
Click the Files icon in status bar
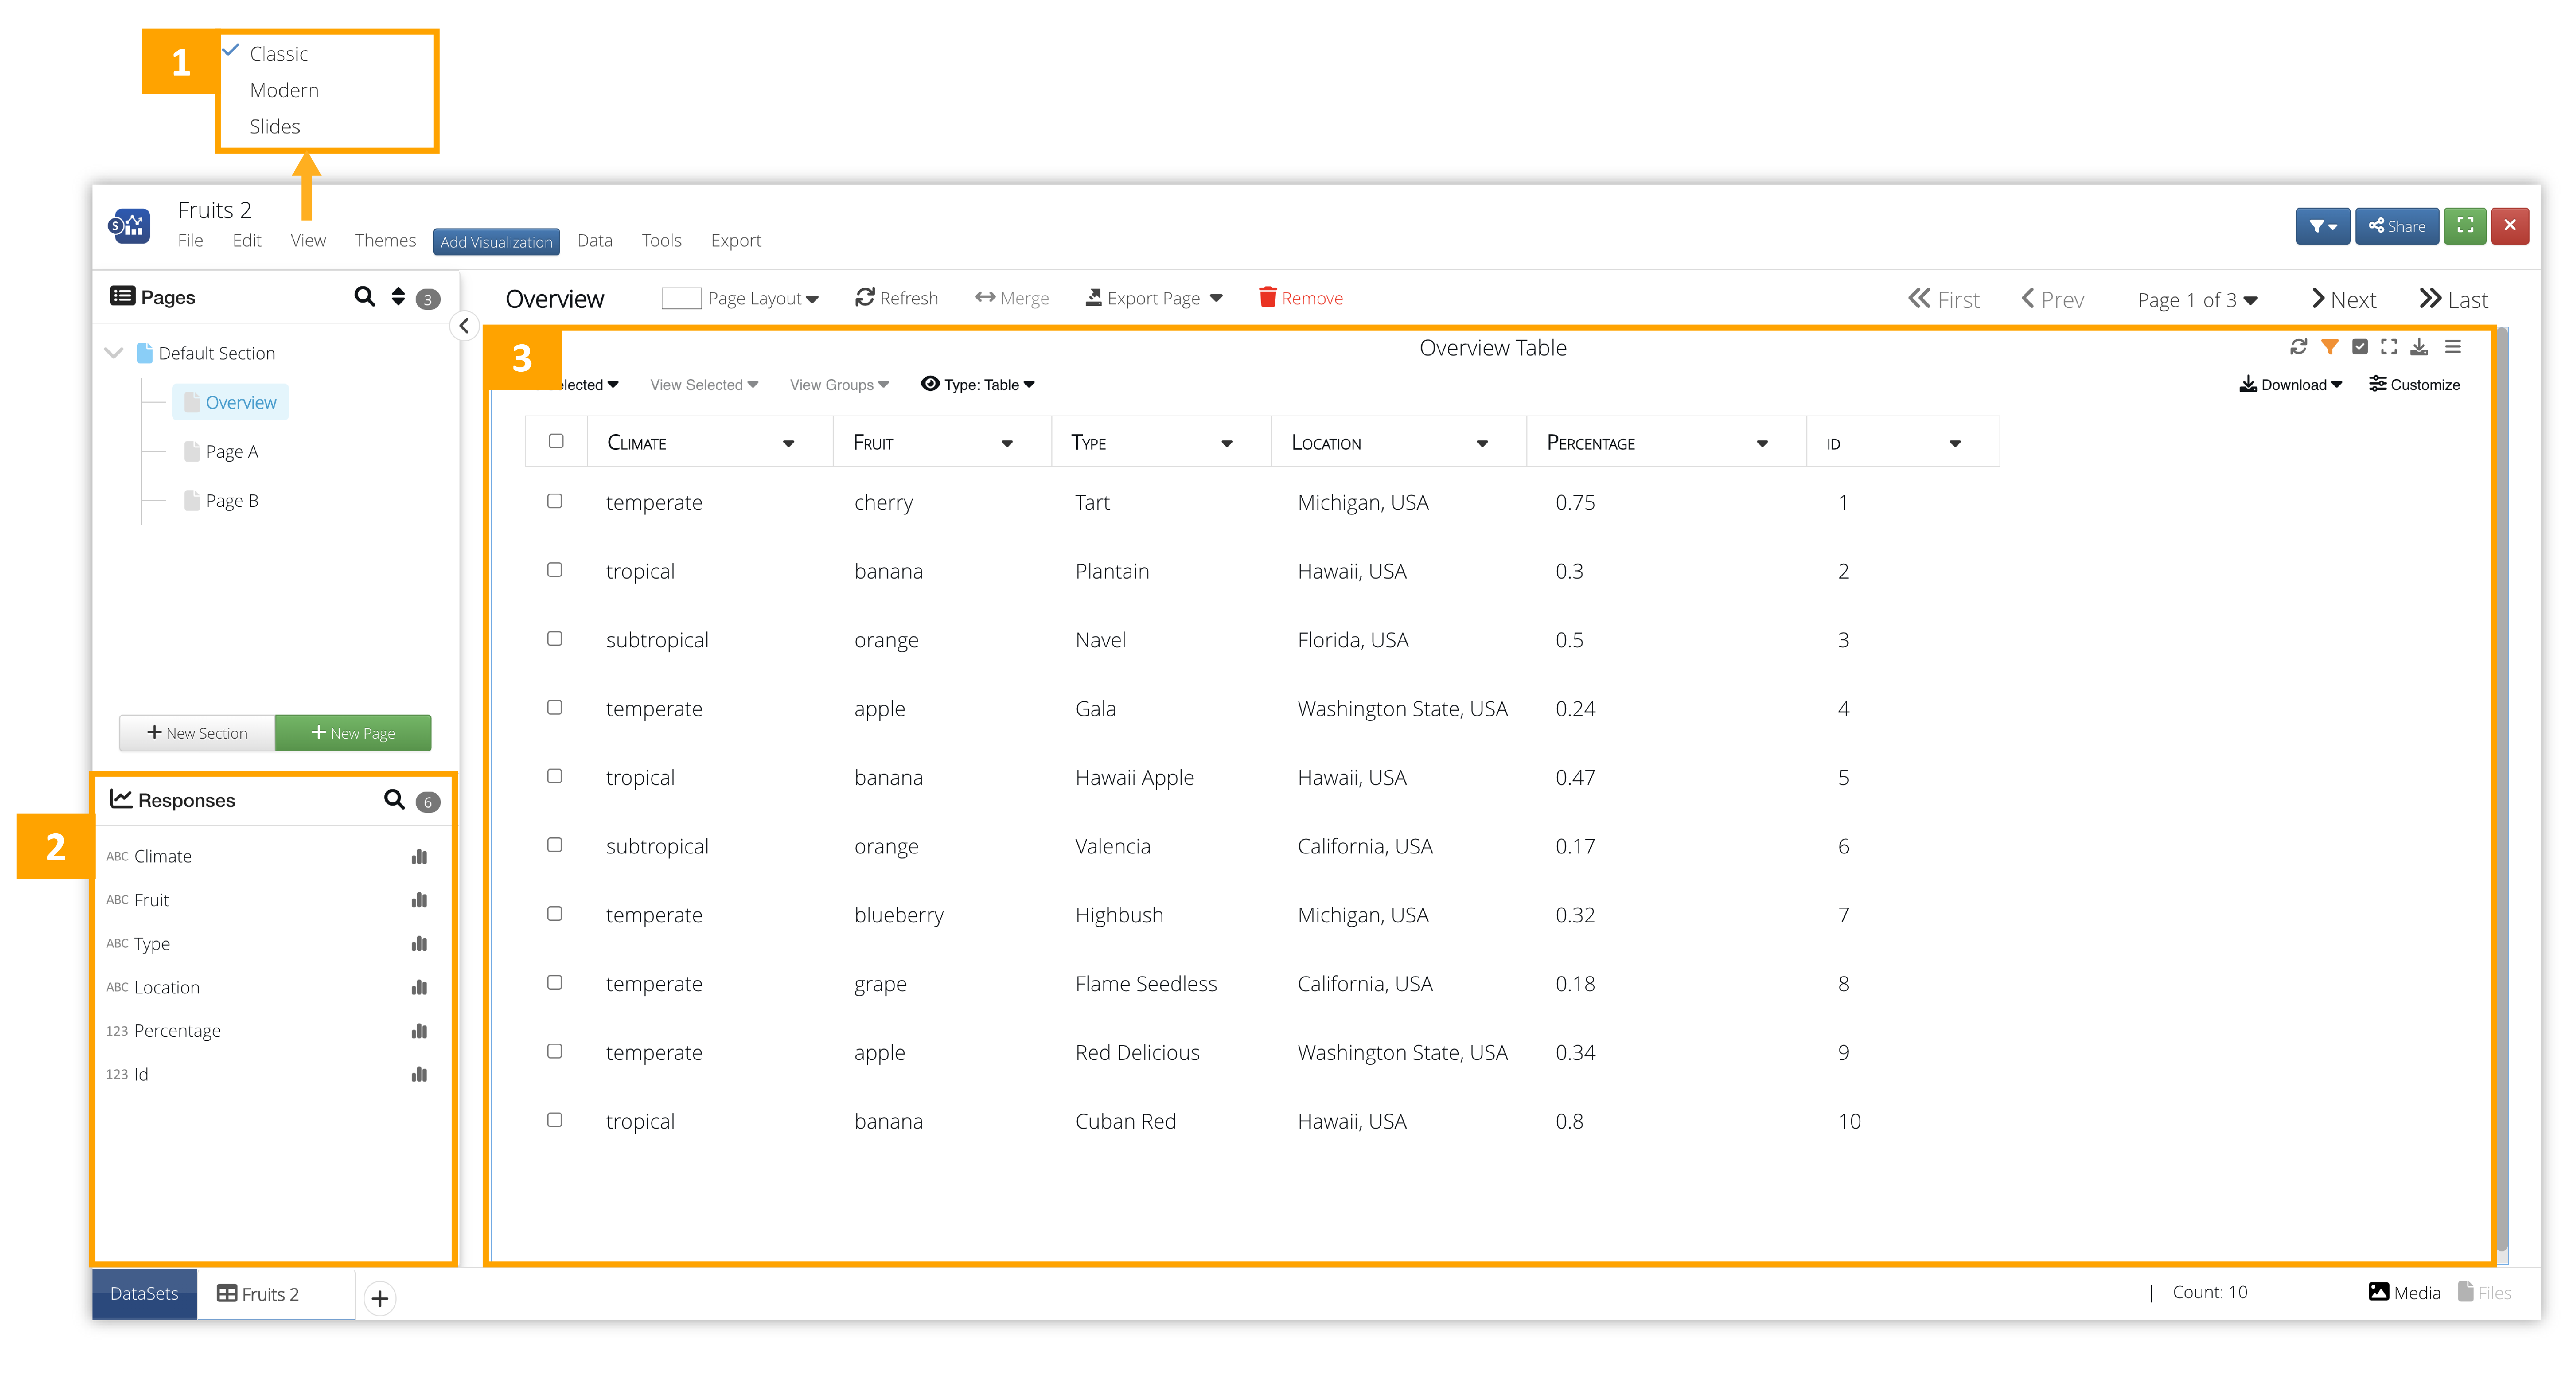2466,1292
